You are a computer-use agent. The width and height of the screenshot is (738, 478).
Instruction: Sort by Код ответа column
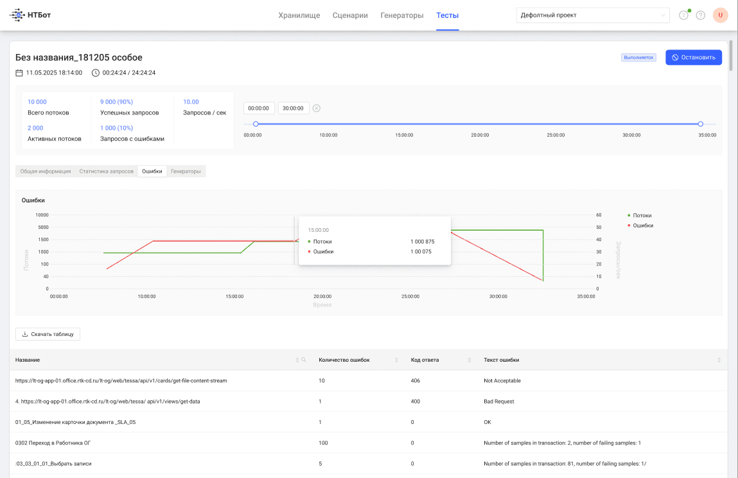pyautogui.click(x=470, y=360)
